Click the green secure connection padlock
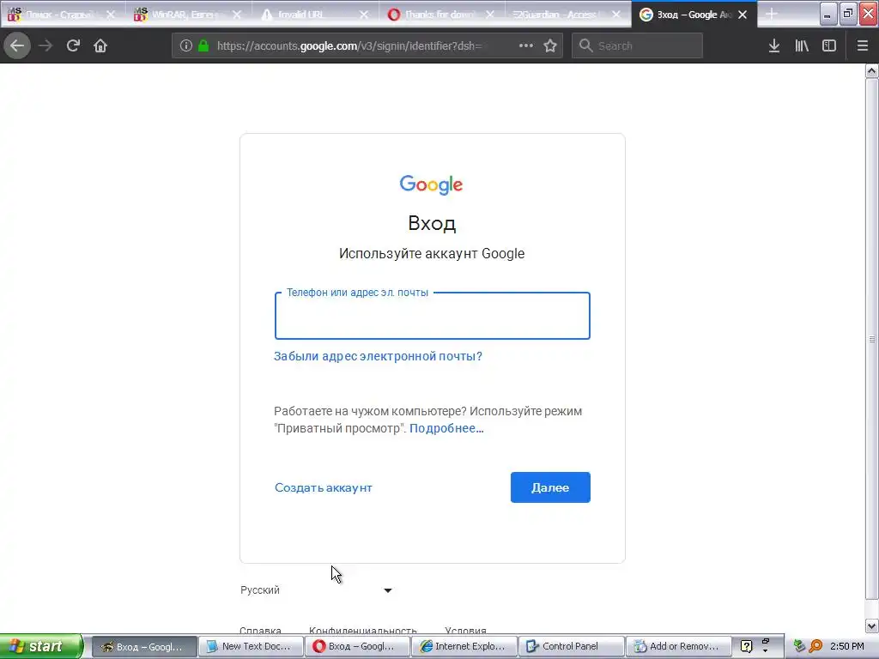 [x=203, y=46]
